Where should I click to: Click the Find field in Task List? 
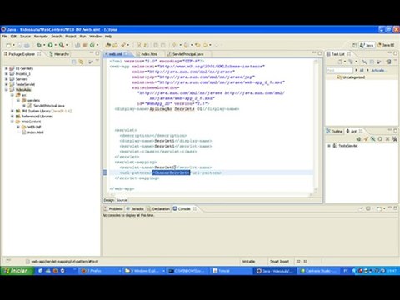tap(339, 70)
